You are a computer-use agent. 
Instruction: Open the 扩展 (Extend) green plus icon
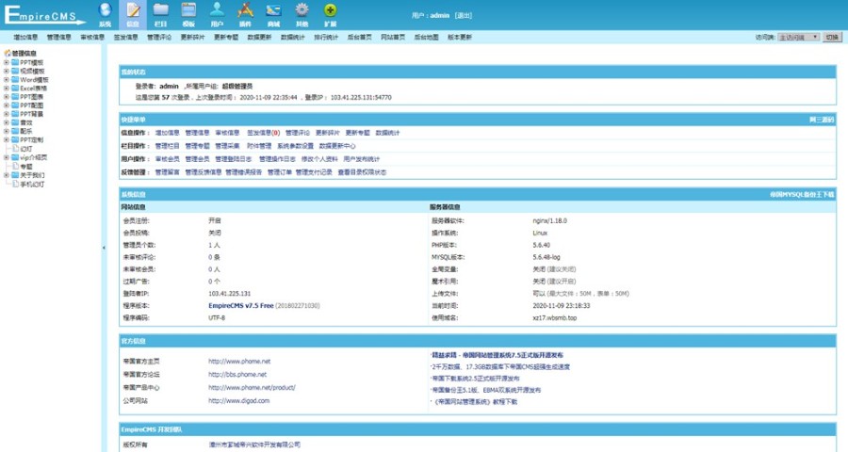point(330,12)
